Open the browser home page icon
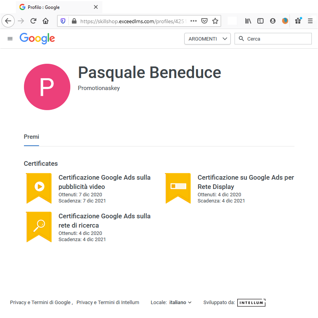318x318 pixels. pyautogui.click(x=46, y=21)
